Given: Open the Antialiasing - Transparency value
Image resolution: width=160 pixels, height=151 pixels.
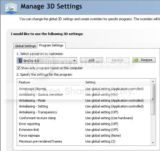Looking at the screenshot, I should tap(102, 112).
